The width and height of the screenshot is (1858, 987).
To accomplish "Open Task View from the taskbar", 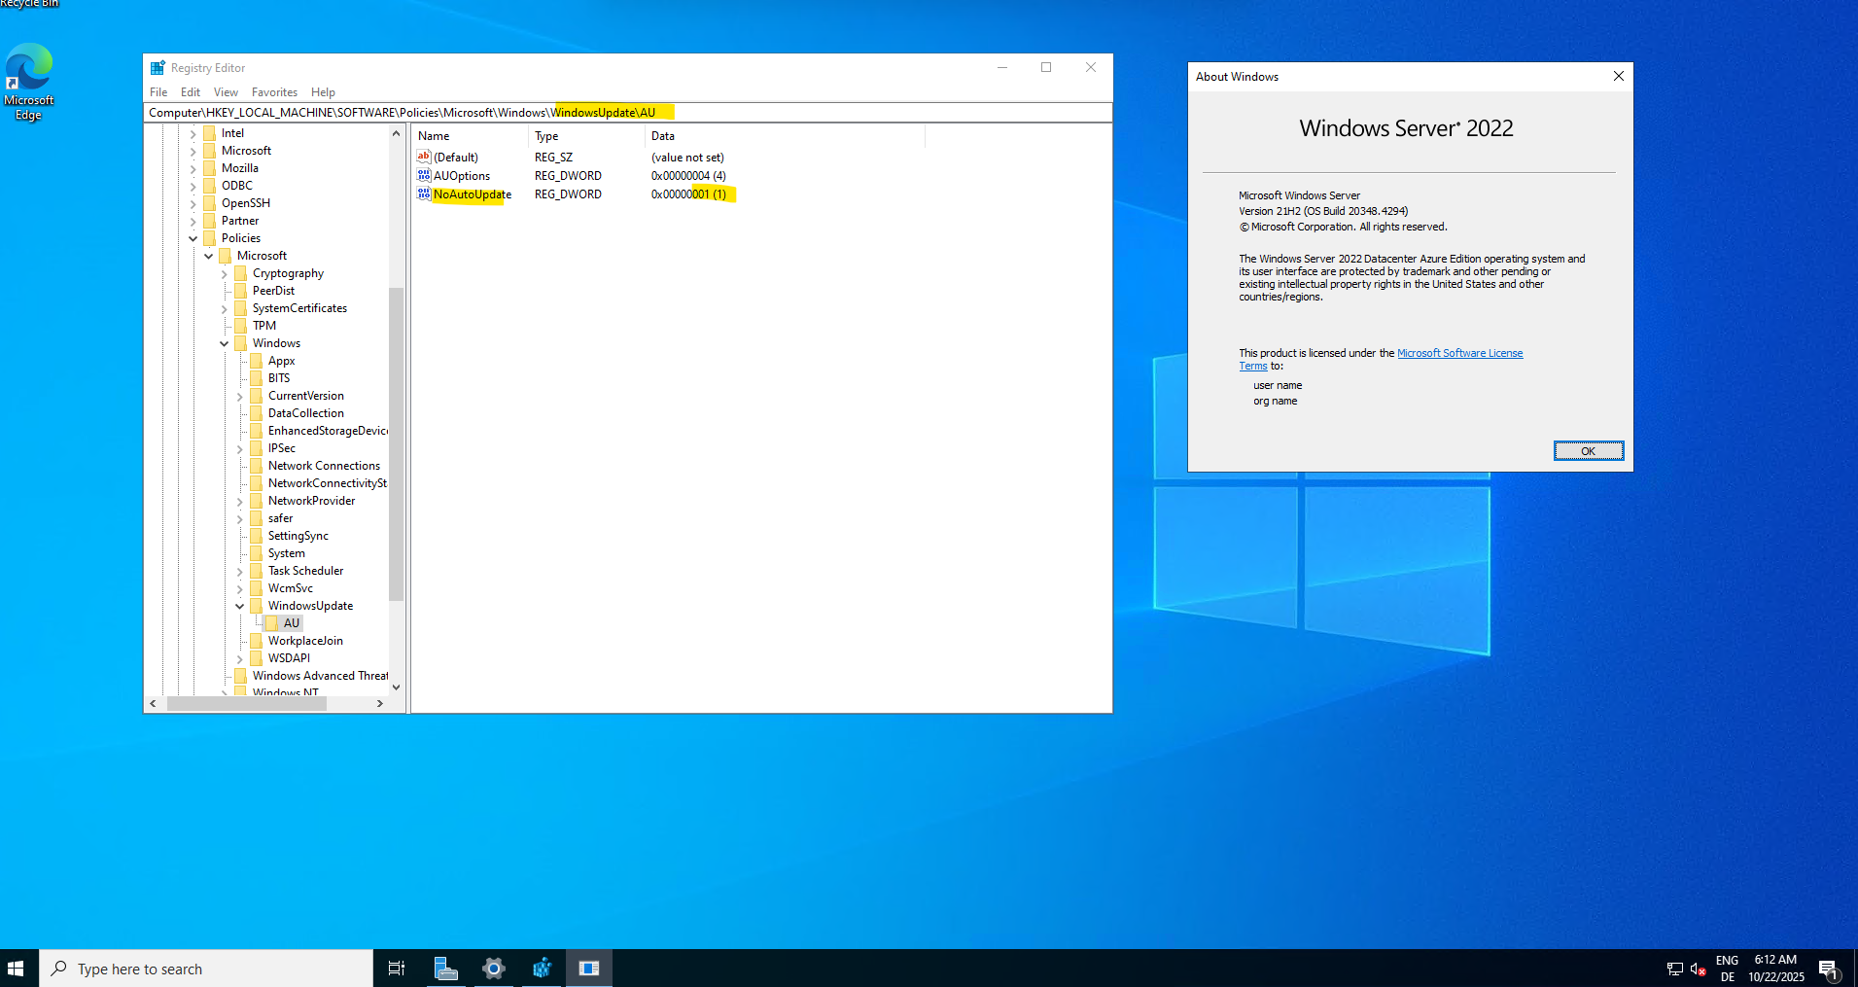I will pos(397,969).
